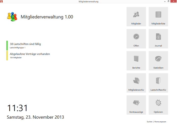Click the green Lastschriften status bar
The image size is (177, 127).
7,45
